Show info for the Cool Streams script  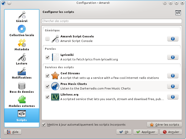pos(173,76)
